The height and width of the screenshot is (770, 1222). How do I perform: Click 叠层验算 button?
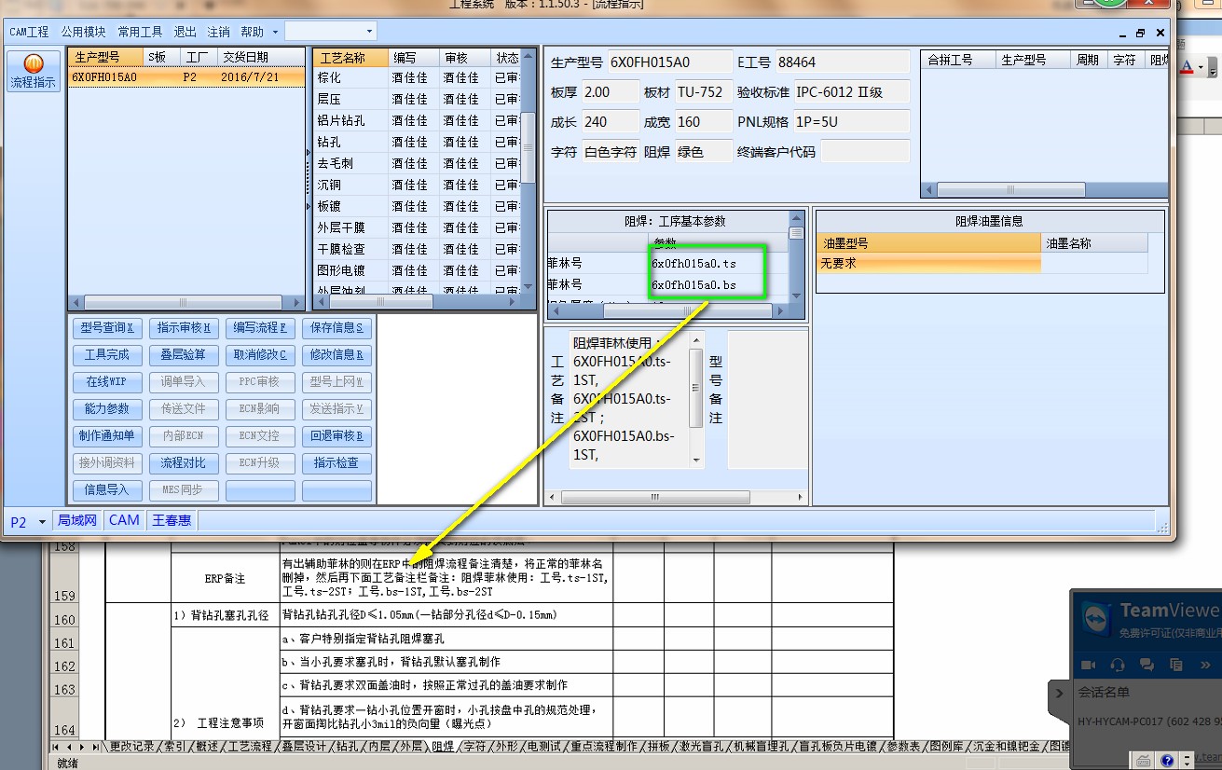click(x=184, y=355)
